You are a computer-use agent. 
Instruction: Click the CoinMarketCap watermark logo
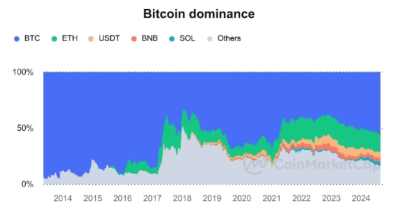coord(255,164)
